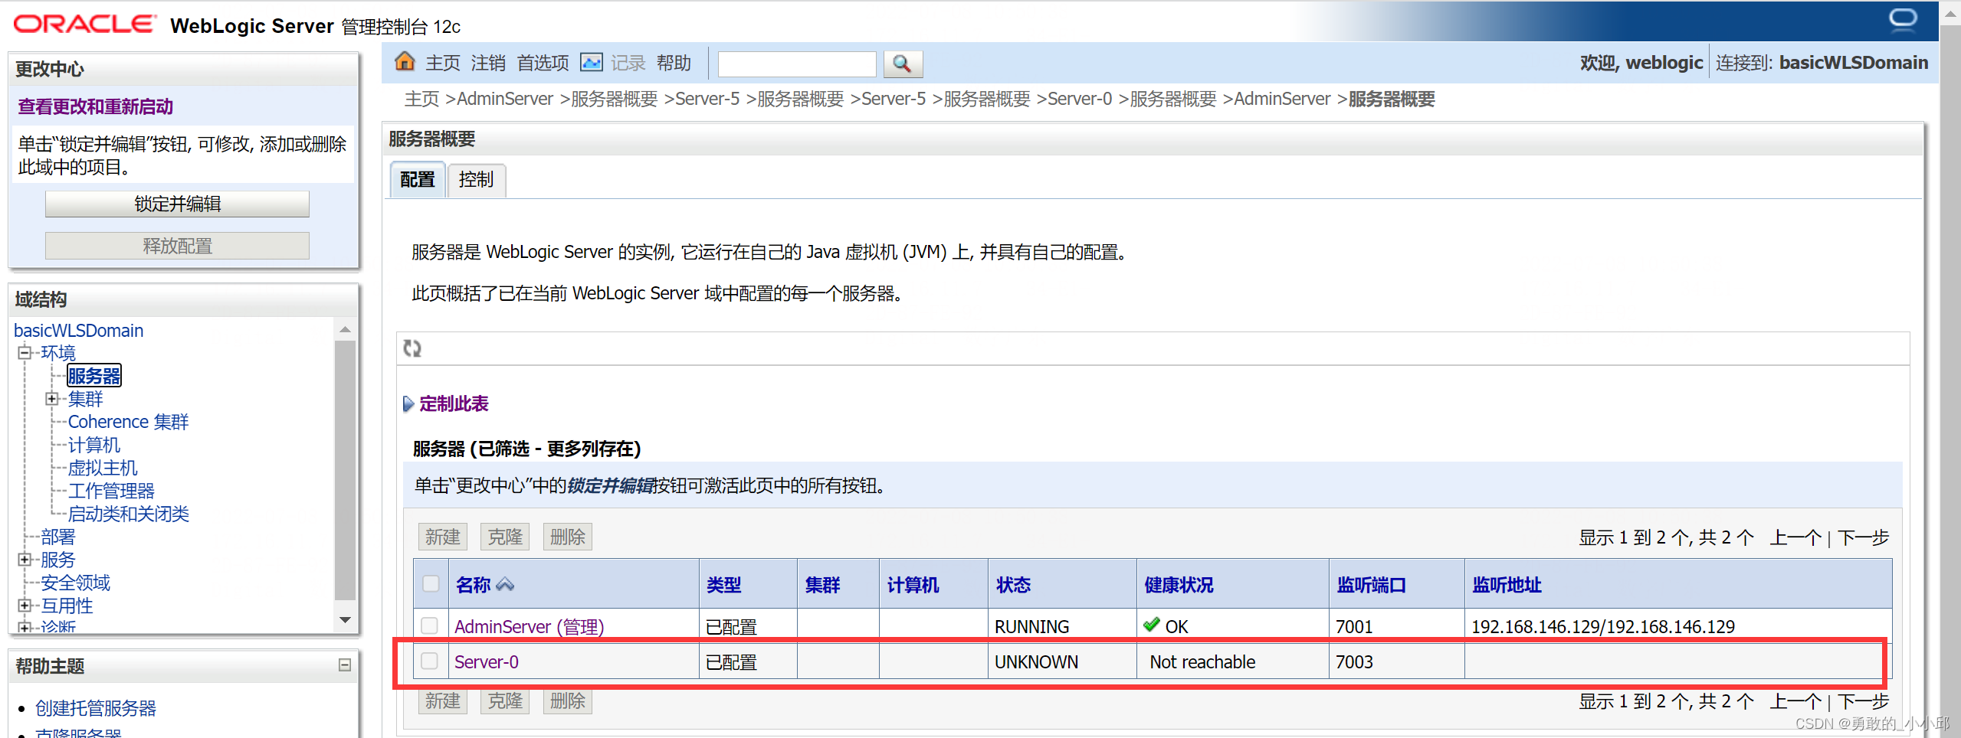
Task: Check the AdminServer row checkbox
Action: pyautogui.click(x=430, y=625)
